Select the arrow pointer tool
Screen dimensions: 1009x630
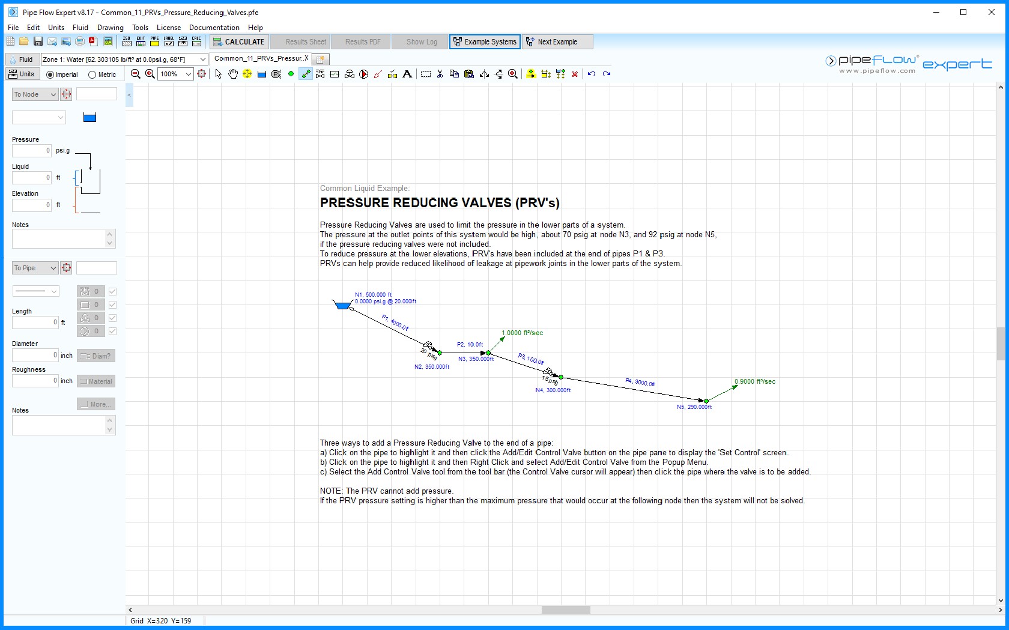click(218, 74)
